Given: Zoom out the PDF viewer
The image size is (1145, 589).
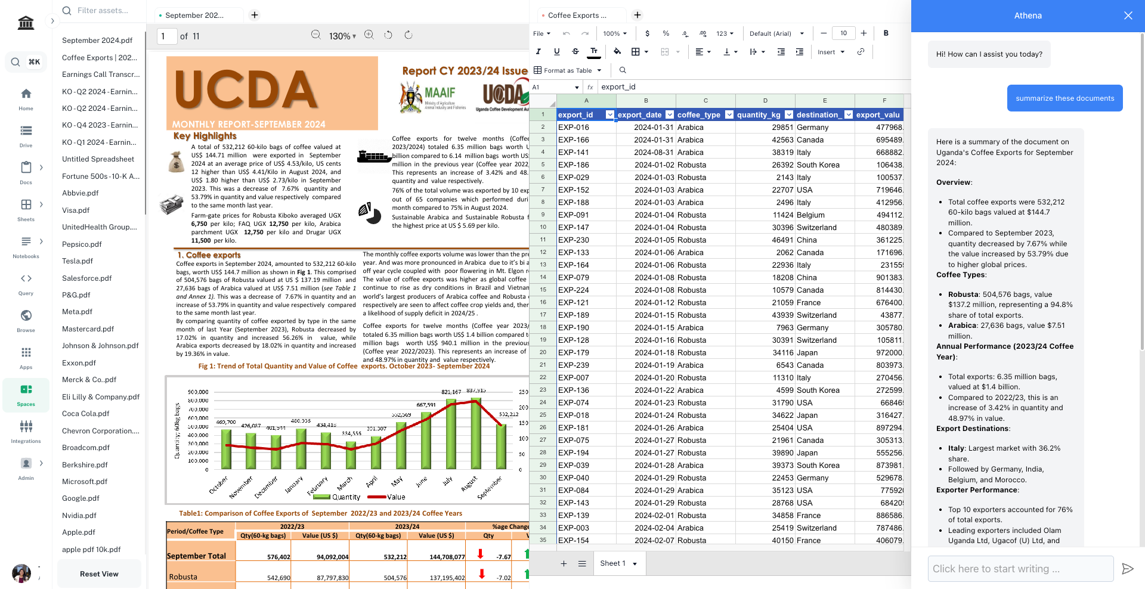Looking at the screenshot, I should click(316, 35).
